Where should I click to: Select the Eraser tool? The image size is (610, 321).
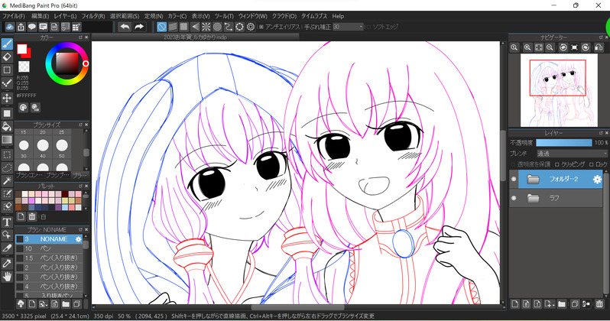(x=7, y=57)
